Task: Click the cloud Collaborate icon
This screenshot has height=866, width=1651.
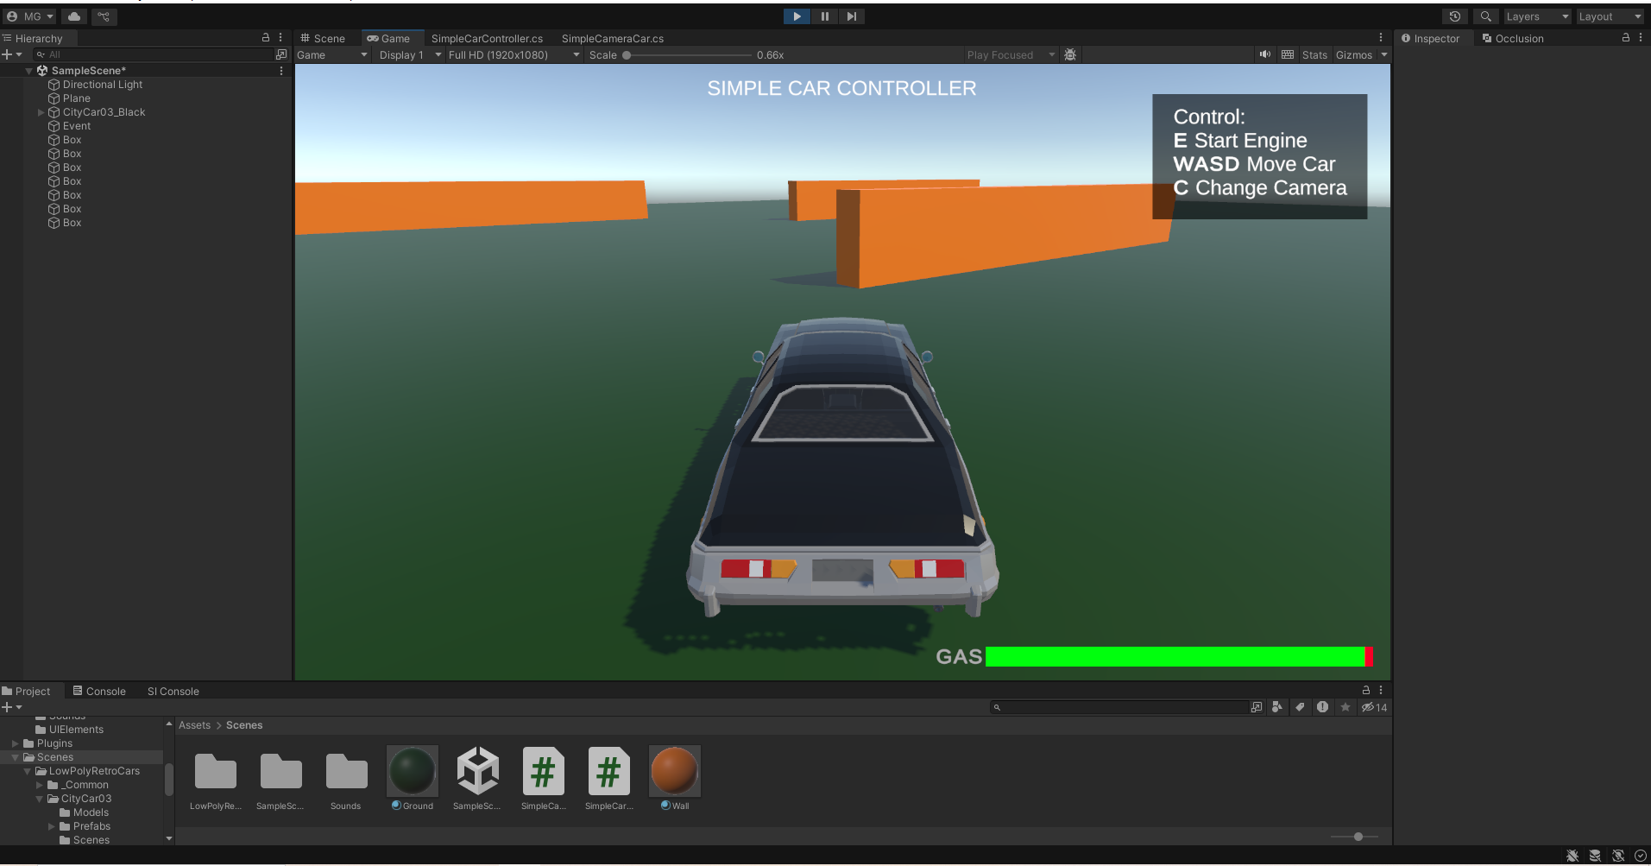Action: [x=73, y=16]
